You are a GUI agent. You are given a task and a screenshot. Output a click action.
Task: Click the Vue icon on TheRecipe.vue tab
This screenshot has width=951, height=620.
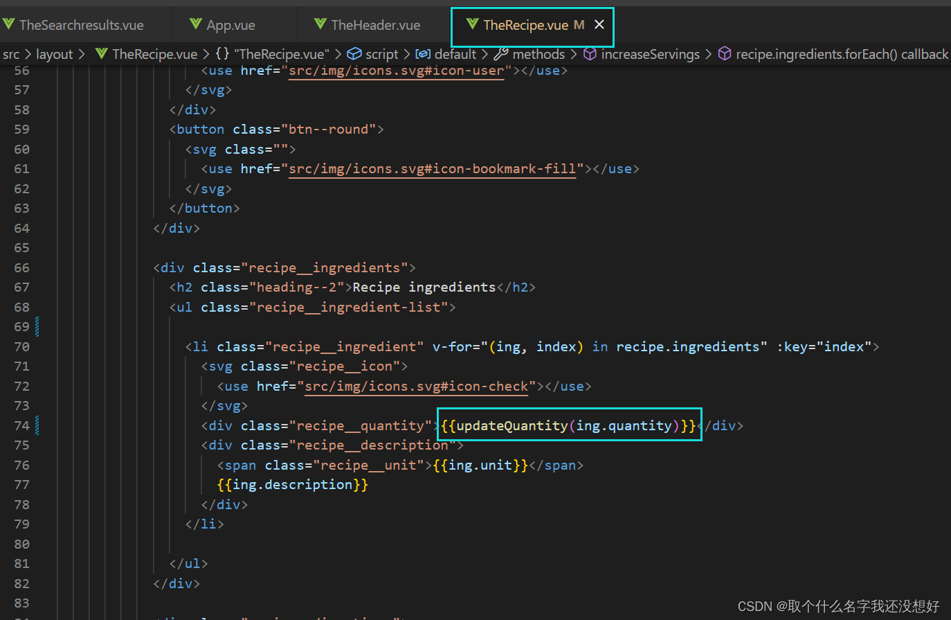coord(473,24)
